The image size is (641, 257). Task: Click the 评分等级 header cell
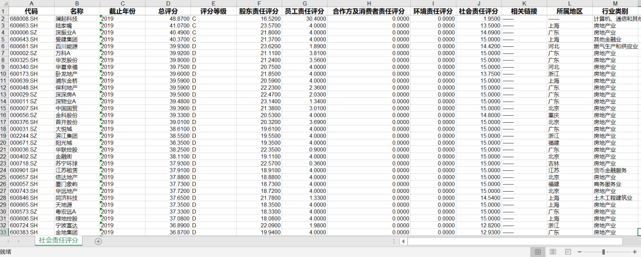click(x=214, y=11)
